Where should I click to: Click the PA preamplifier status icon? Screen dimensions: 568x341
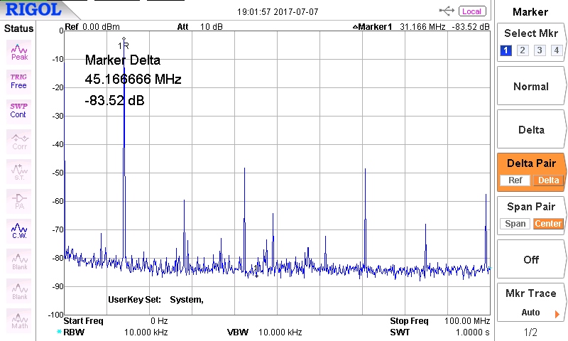point(19,200)
